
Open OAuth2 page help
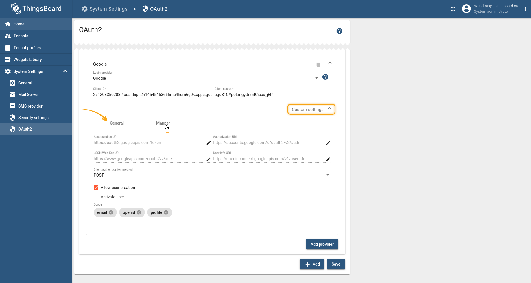340,31
